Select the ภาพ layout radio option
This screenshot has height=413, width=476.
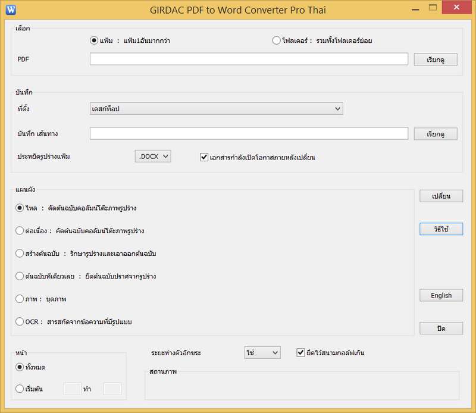pyautogui.click(x=20, y=299)
